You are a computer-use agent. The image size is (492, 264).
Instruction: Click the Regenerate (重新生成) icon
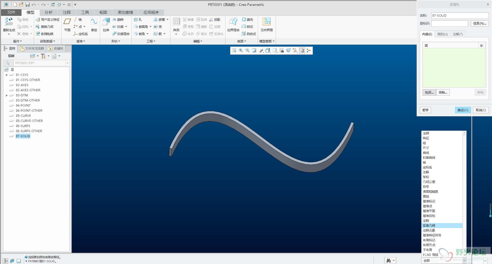tap(9, 22)
